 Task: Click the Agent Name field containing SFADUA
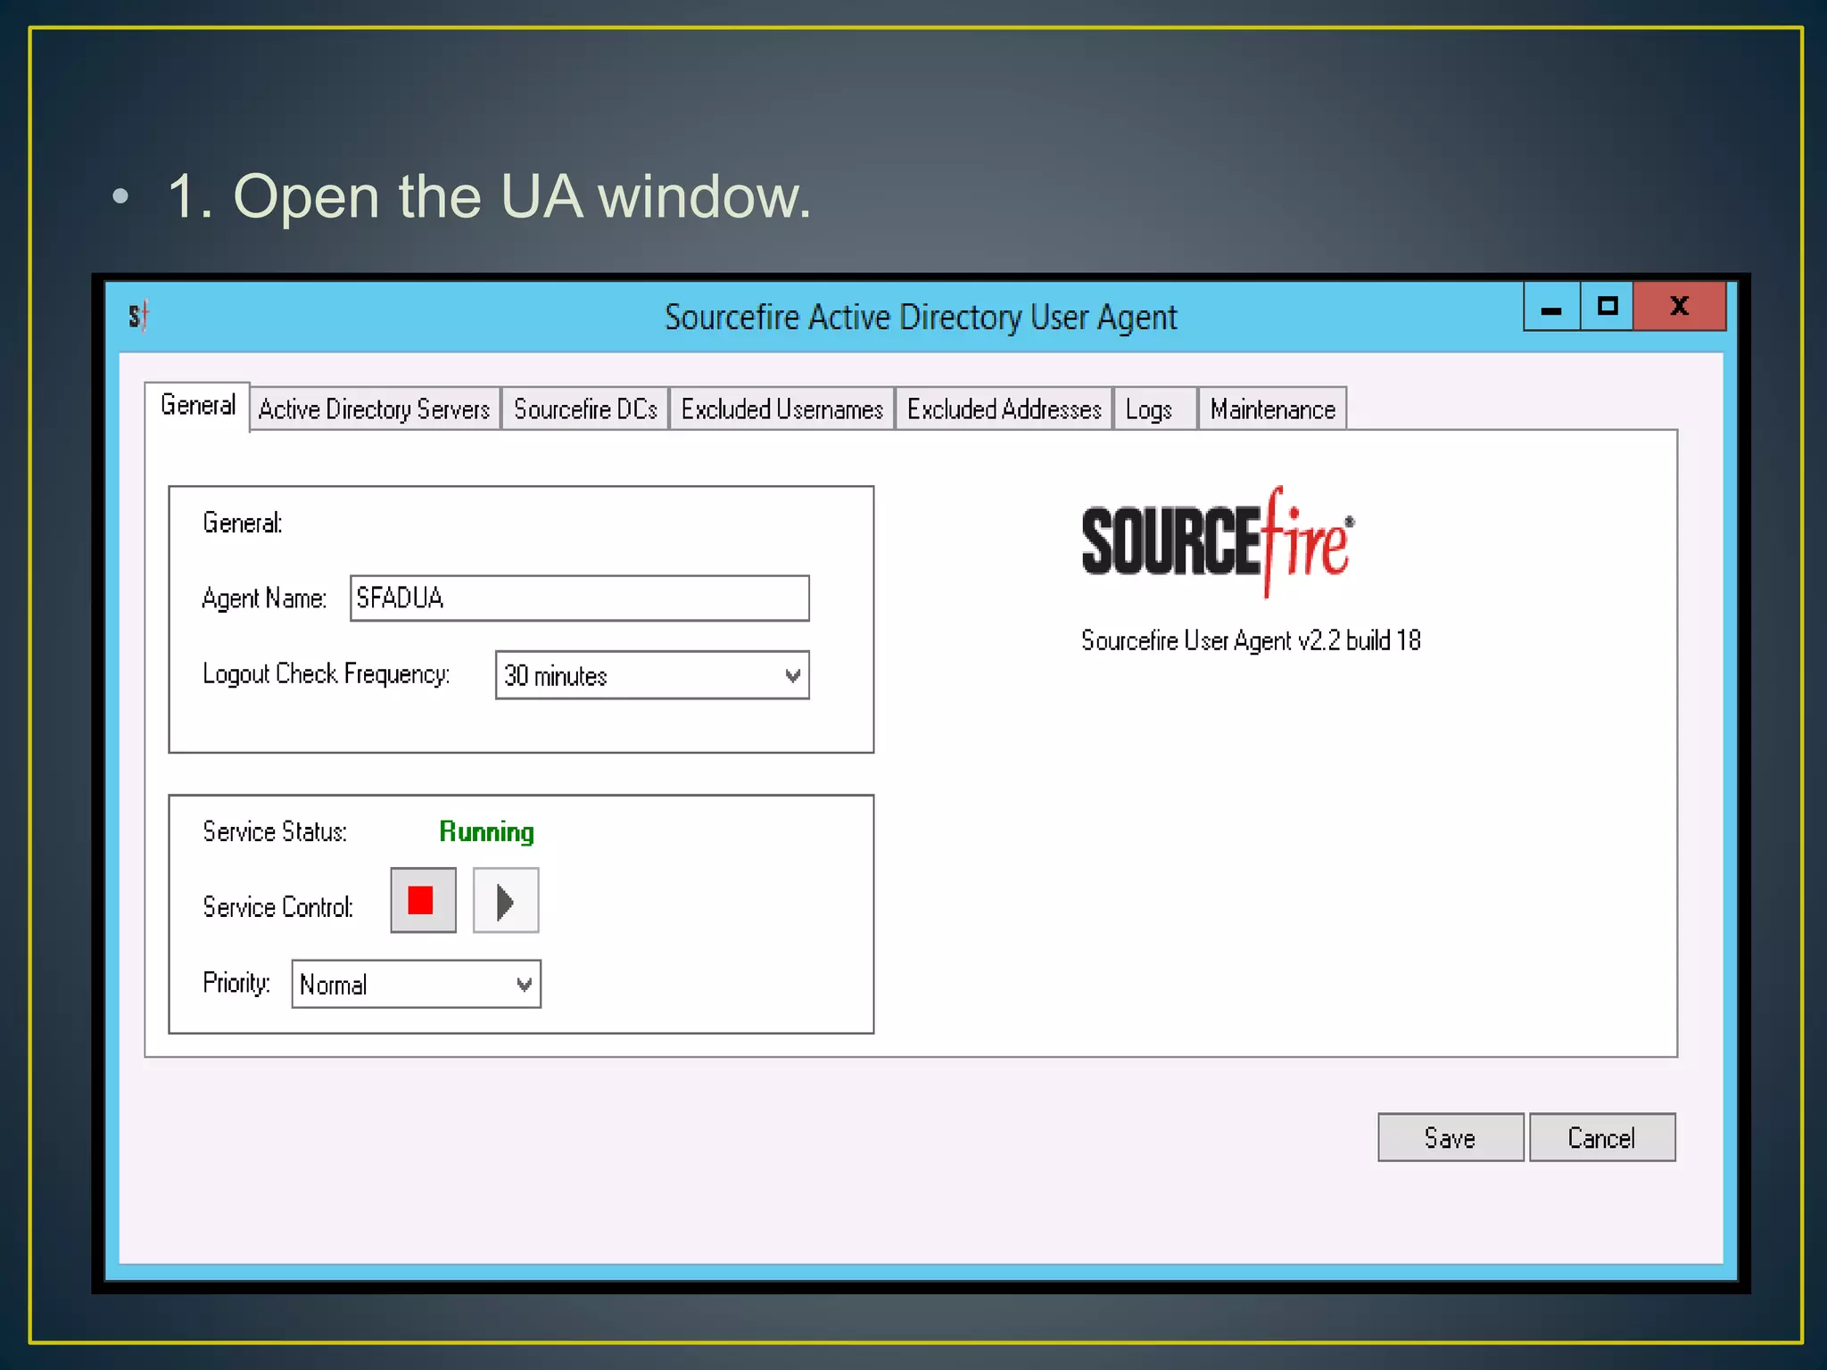[x=580, y=598]
